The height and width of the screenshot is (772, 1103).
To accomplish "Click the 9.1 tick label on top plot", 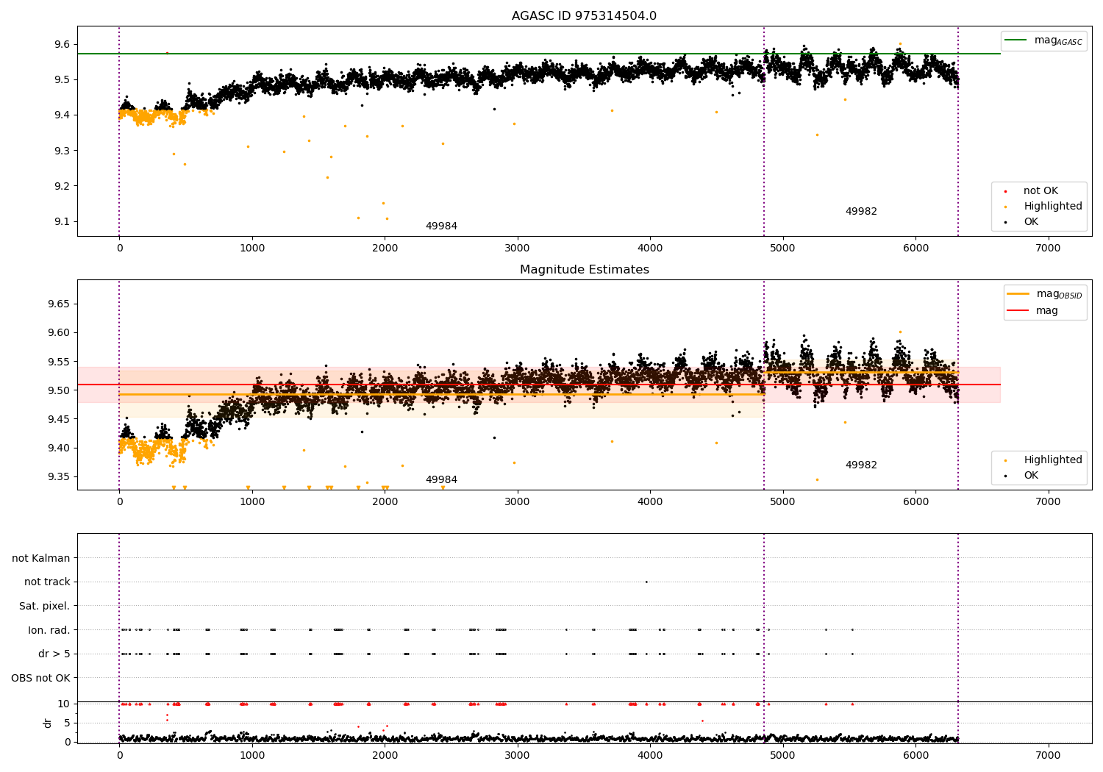I will coord(62,222).
